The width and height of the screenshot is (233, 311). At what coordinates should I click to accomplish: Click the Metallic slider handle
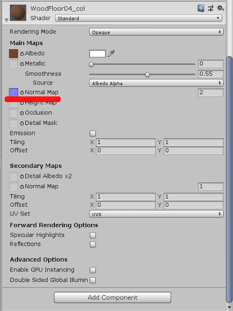[x=91, y=64]
